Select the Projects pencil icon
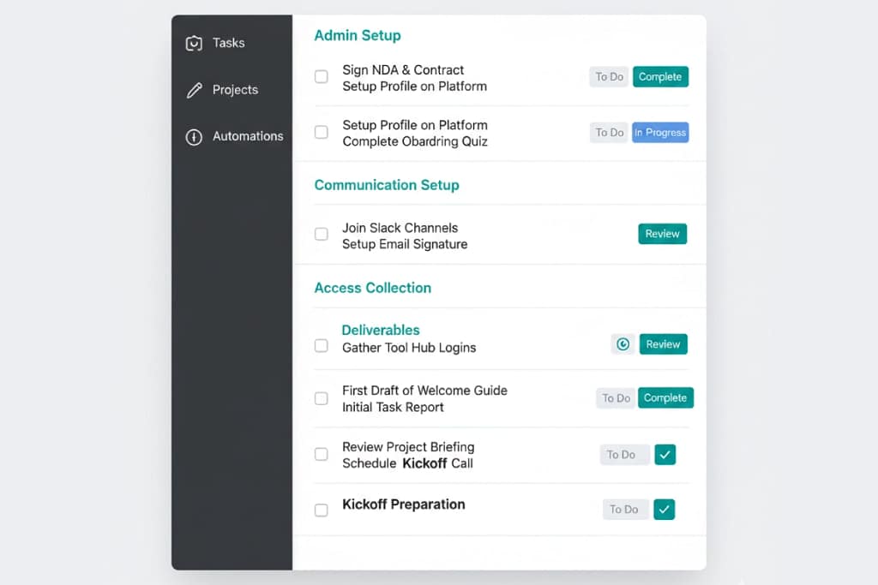Image resolution: width=878 pixels, height=585 pixels. coord(193,89)
